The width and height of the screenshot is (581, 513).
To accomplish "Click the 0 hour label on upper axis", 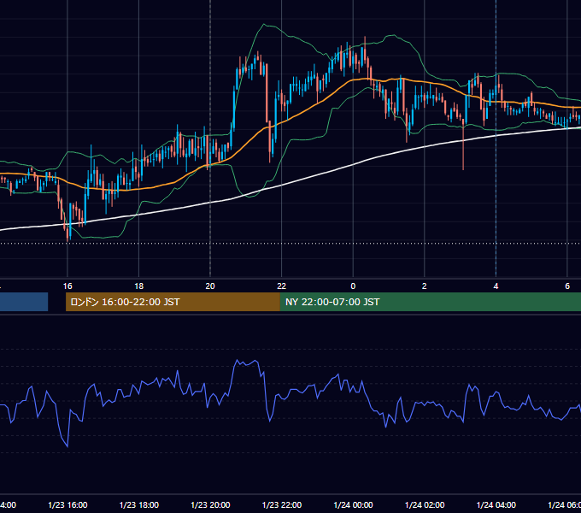I will [x=353, y=286].
